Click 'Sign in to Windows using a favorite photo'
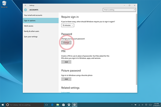 click(x=77, y=75)
